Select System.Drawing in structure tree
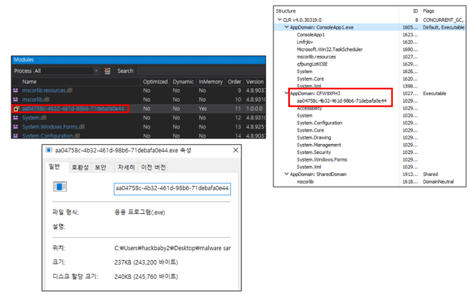The width and height of the screenshot is (470, 294). 314,137
